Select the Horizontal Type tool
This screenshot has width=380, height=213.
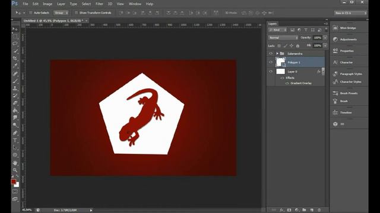(x=15, y=140)
